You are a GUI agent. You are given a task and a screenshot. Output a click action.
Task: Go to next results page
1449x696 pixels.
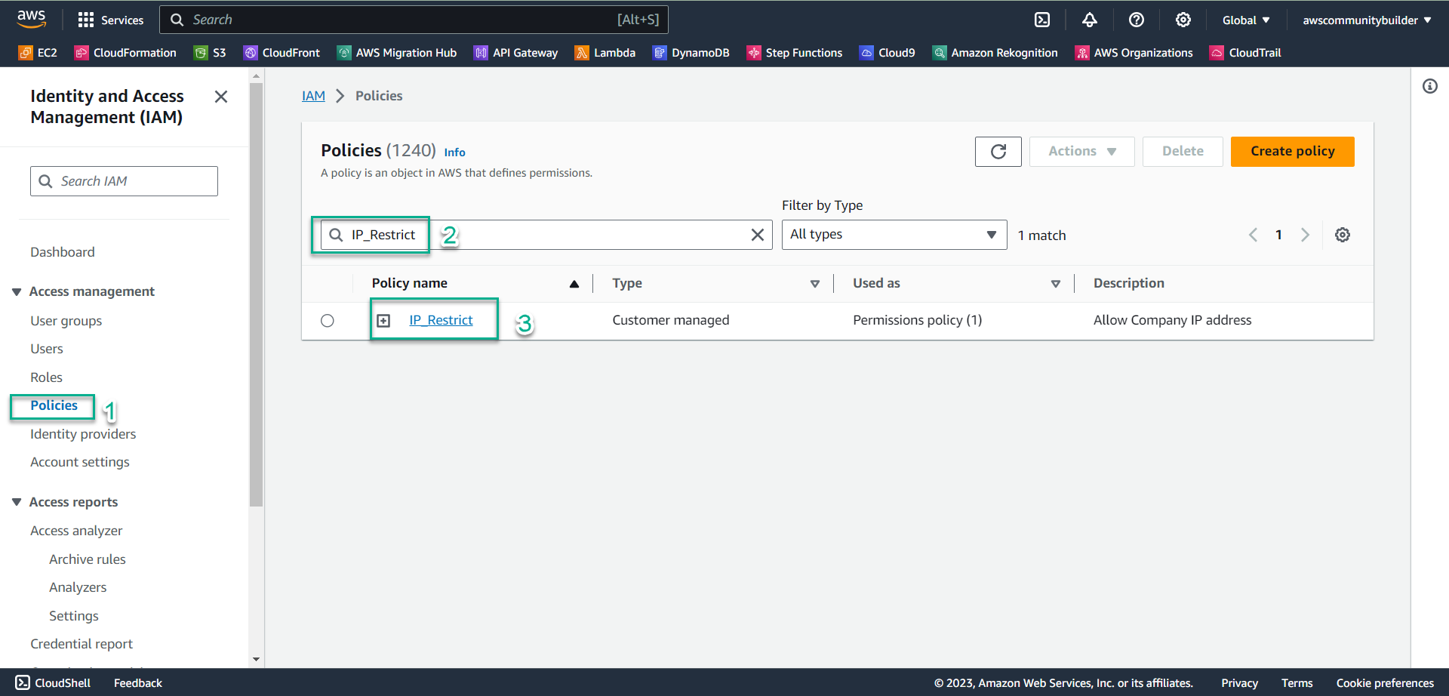click(1305, 235)
